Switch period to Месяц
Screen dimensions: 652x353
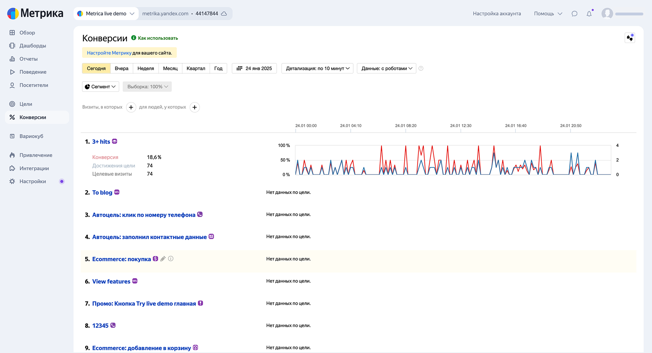coord(170,69)
